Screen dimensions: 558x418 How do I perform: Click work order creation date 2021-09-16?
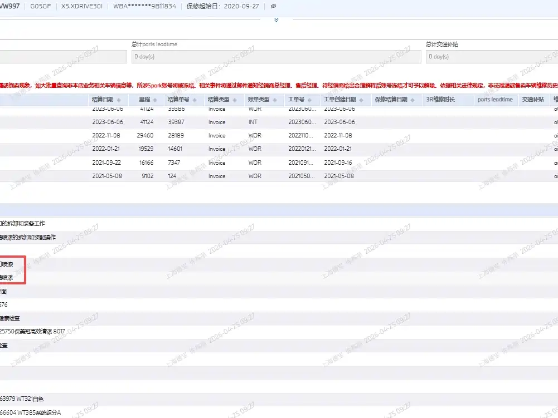(x=338, y=163)
